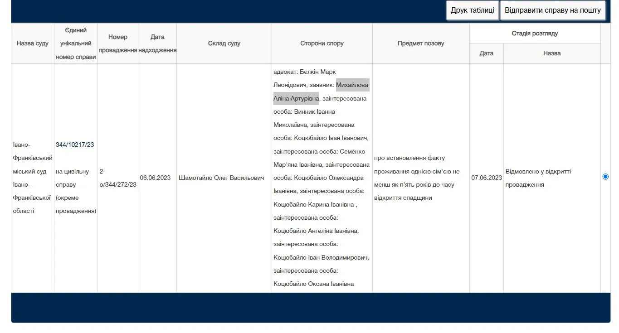The image size is (619, 333).
Task: Click proceeding number 2-о/344/272/23 cell
Action: coord(118,178)
